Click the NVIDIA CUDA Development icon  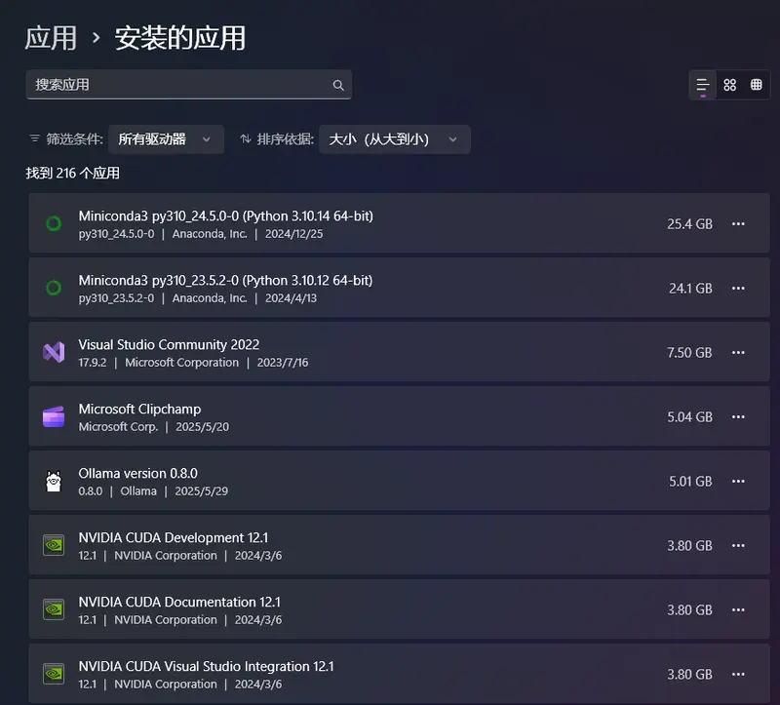tap(54, 545)
